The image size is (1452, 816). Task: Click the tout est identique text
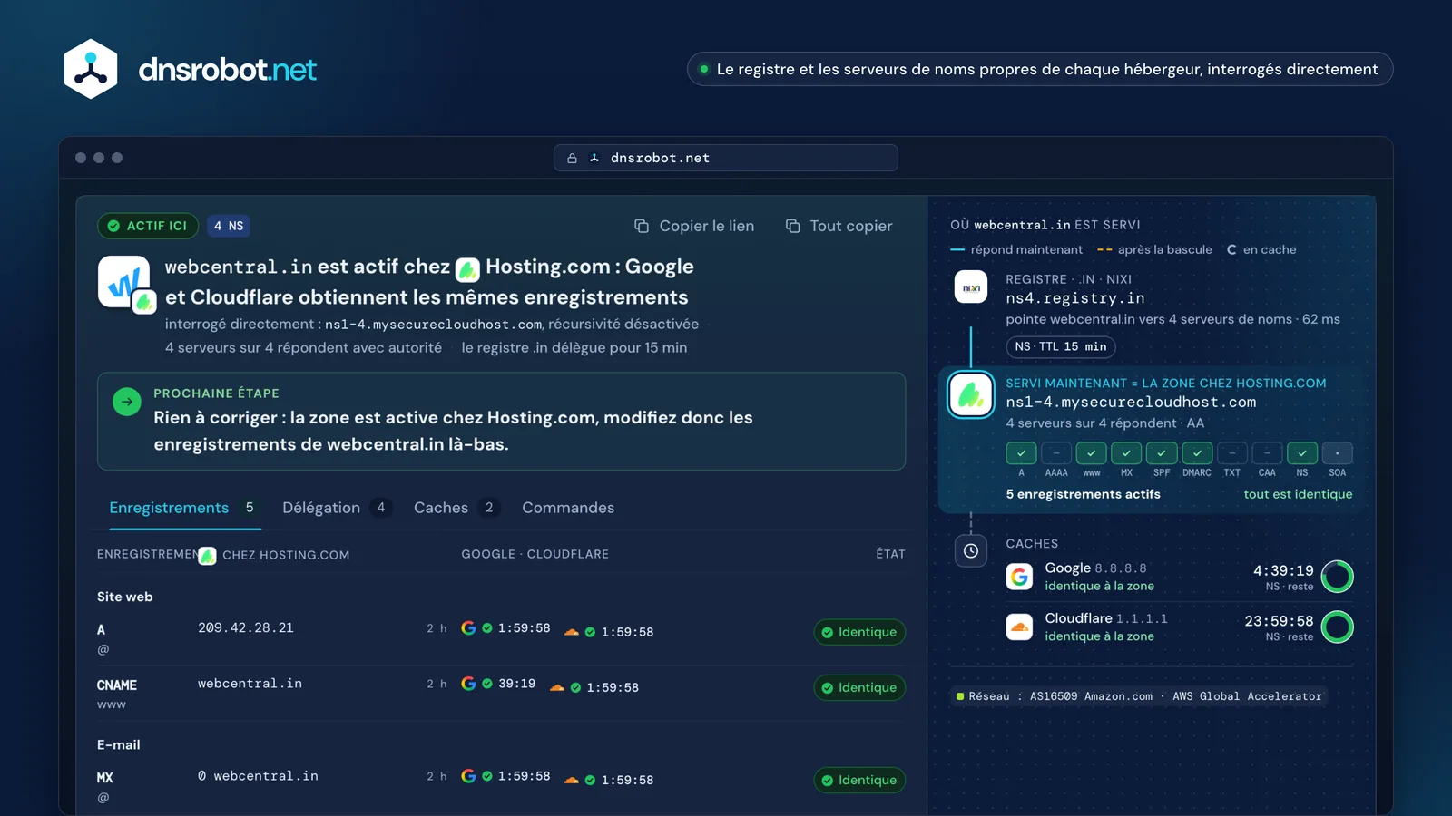(x=1298, y=494)
